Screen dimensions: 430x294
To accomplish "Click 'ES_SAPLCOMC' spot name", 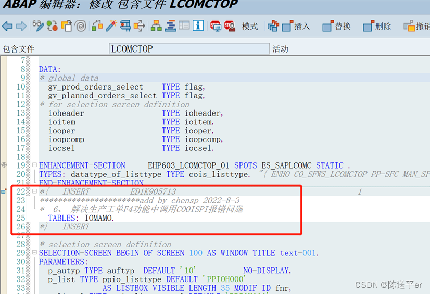I will coord(286,165).
